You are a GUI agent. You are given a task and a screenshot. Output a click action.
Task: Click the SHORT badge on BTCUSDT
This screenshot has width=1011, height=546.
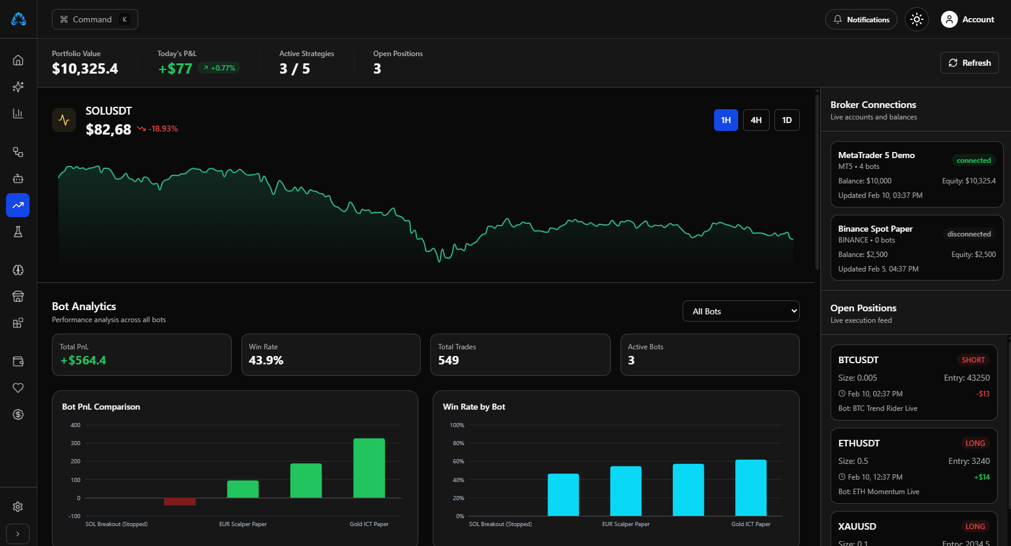coord(973,360)
